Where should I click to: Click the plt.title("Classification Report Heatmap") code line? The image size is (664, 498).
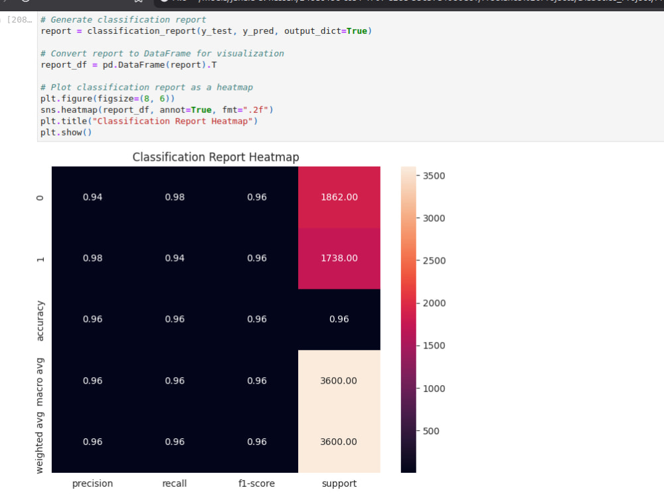tap(149, 121)
